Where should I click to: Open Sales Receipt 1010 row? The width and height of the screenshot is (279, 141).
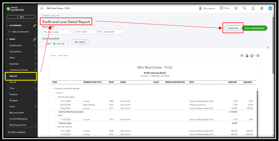point(154,105)
